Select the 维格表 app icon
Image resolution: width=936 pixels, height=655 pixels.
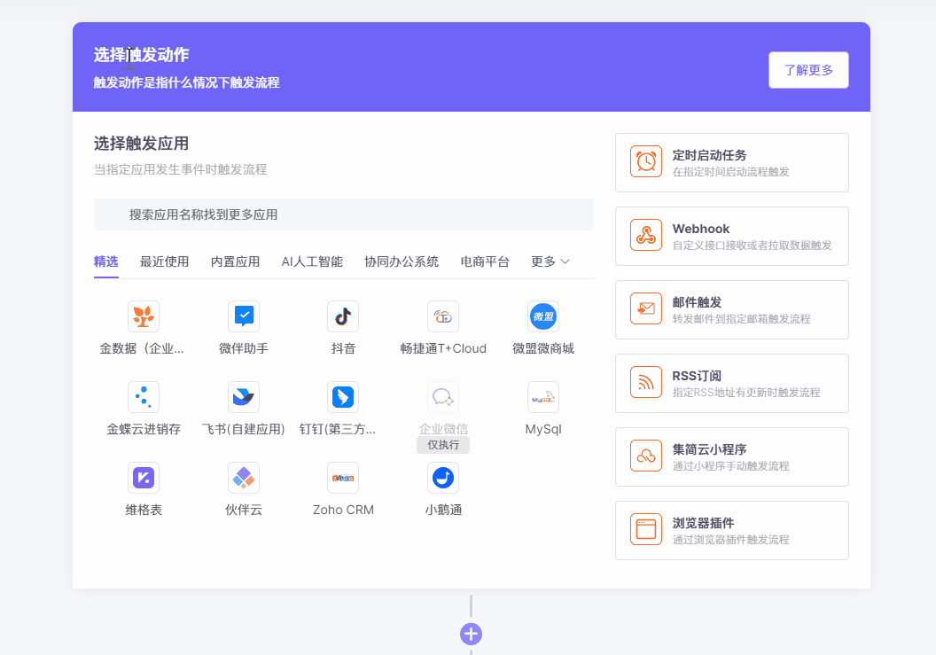pos(144,478)
